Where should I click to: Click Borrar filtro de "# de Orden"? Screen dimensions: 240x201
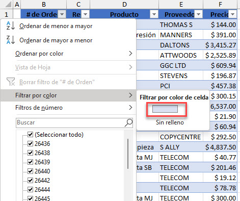[x=68, y=82]
